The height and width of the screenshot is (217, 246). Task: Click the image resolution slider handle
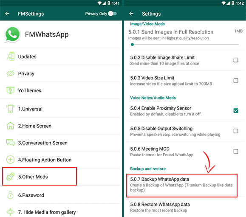tap(132, 45)
